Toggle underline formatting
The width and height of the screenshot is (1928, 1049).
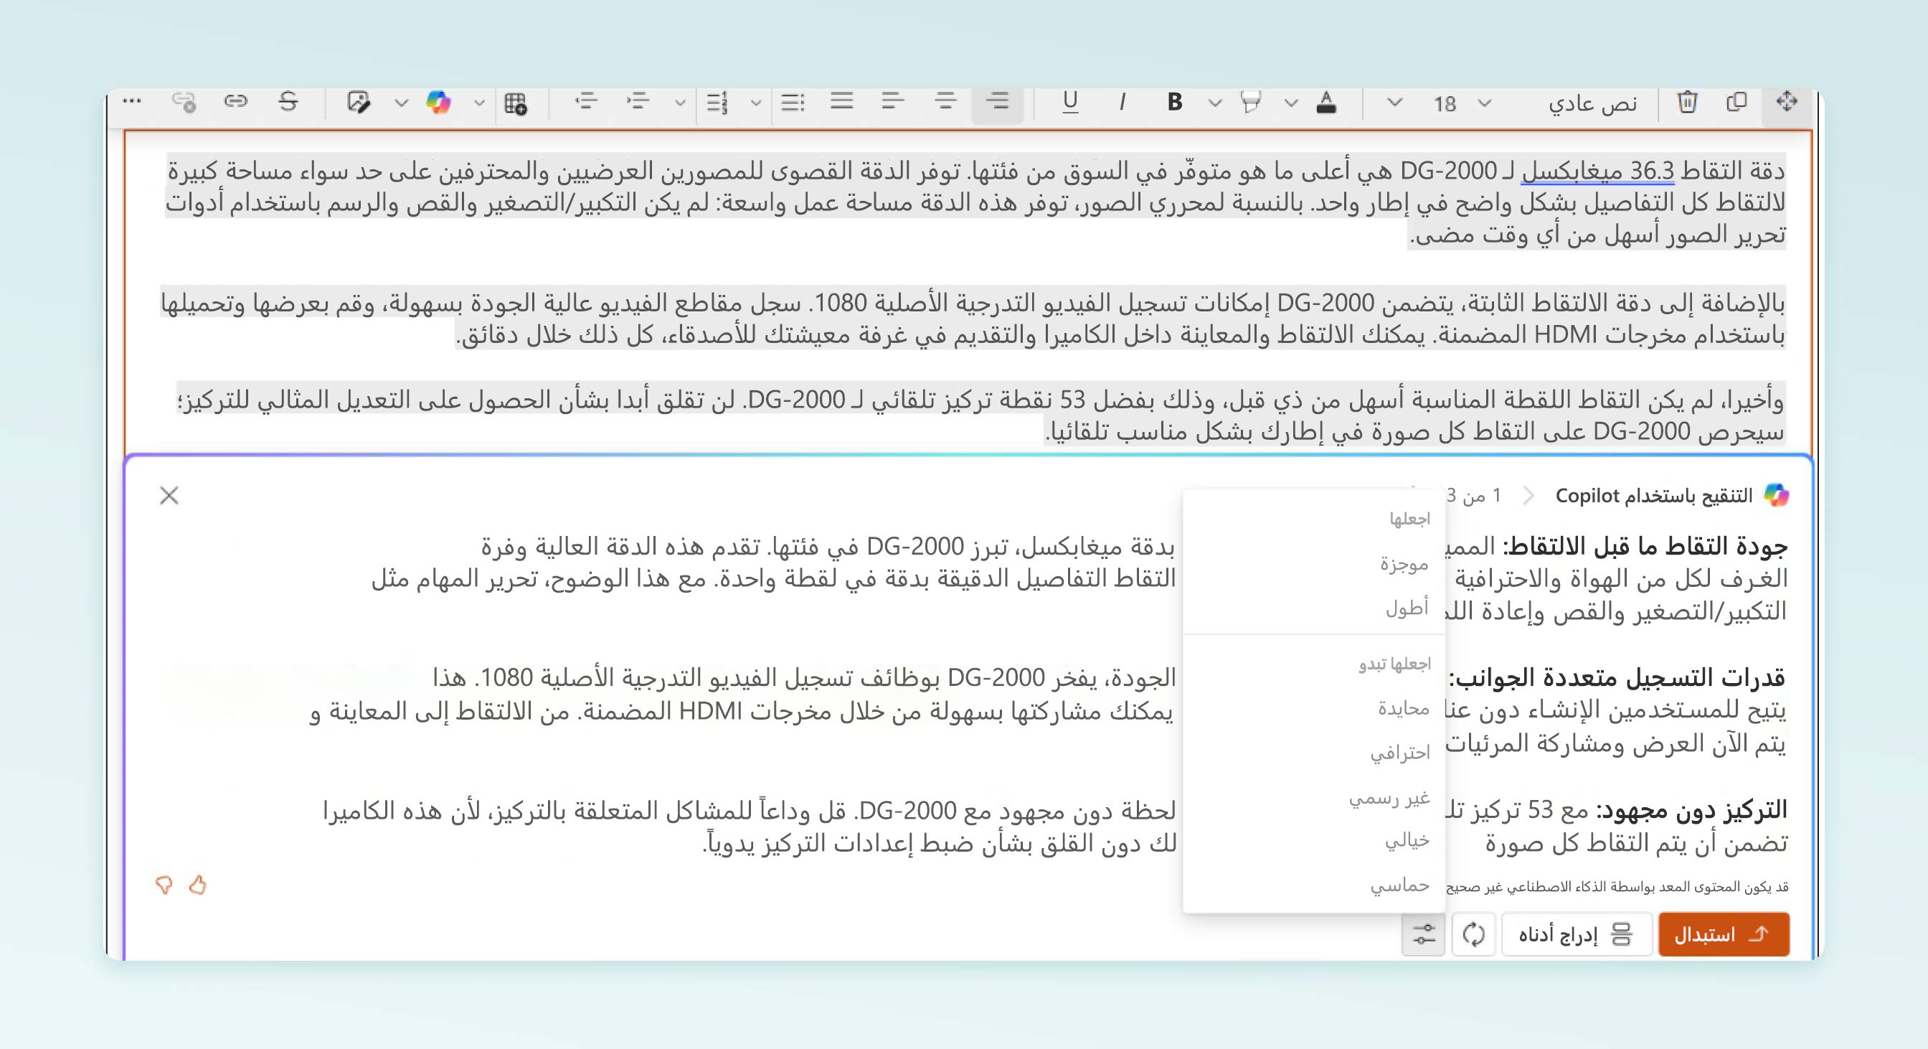[x=1070, y=102]
